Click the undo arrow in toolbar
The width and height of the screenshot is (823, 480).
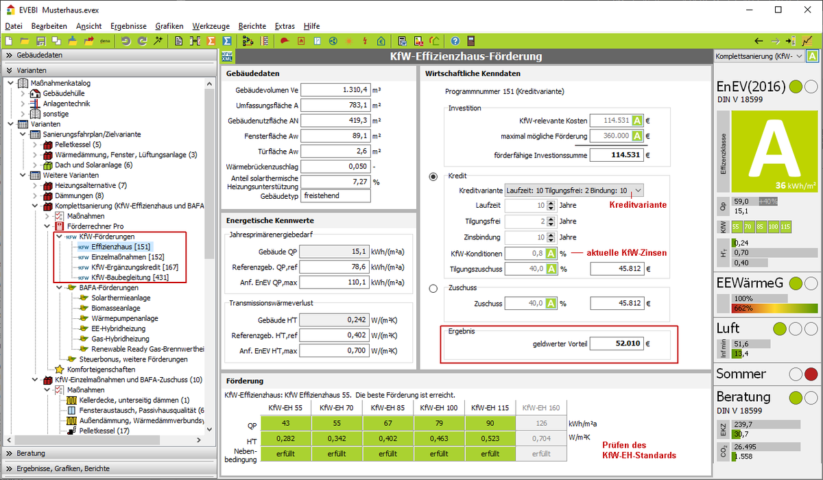coord(126,41)
